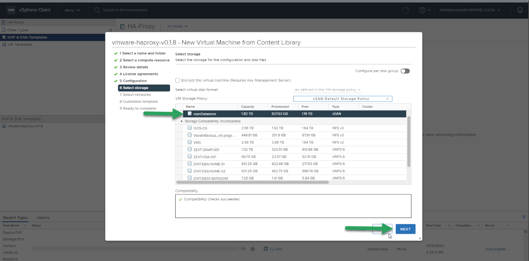Image resolution: width=529 pixels, height=261 pixels.
Task: Click the search in all environments field
Action: click(x=125, y=10)
